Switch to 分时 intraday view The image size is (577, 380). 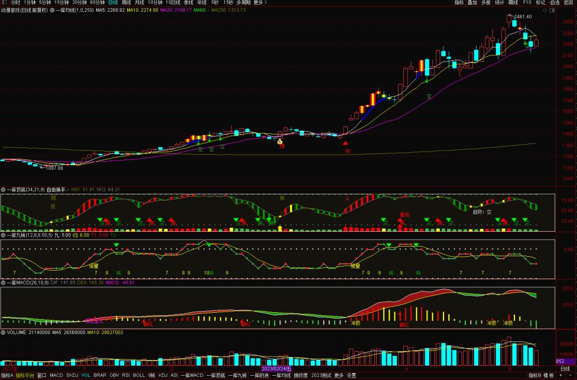point(15,2)
